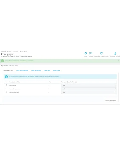This screenshot has height=155, width=120.
Task: Click the Traducir flag icon
Action: click(91, 53)
